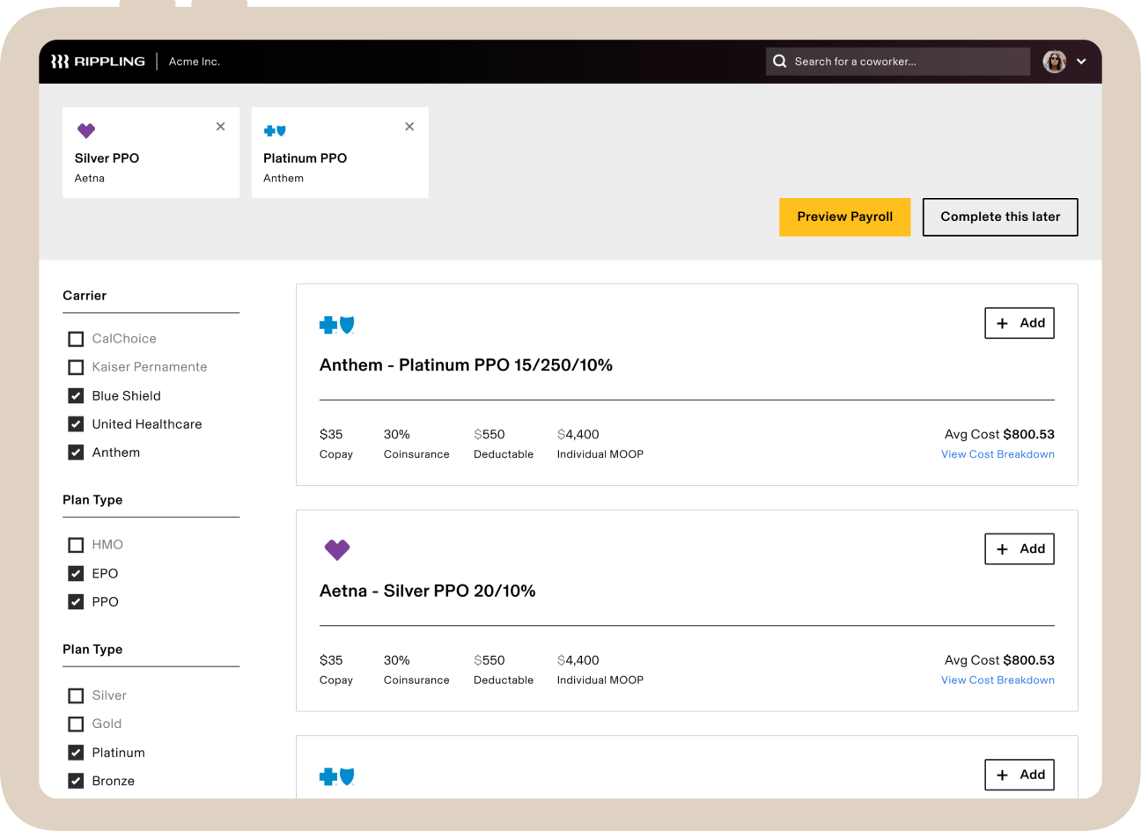Click the Rippling logo in the header
The image size is (1141, 831).
98,62
